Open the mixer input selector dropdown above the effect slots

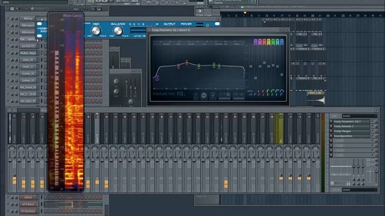point(360,116)
